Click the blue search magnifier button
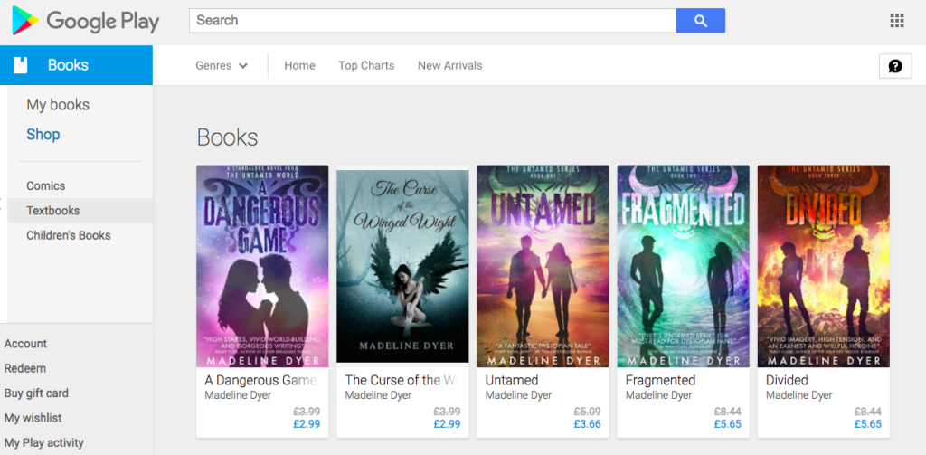This screenshot has height=455, width=926. 701,21
